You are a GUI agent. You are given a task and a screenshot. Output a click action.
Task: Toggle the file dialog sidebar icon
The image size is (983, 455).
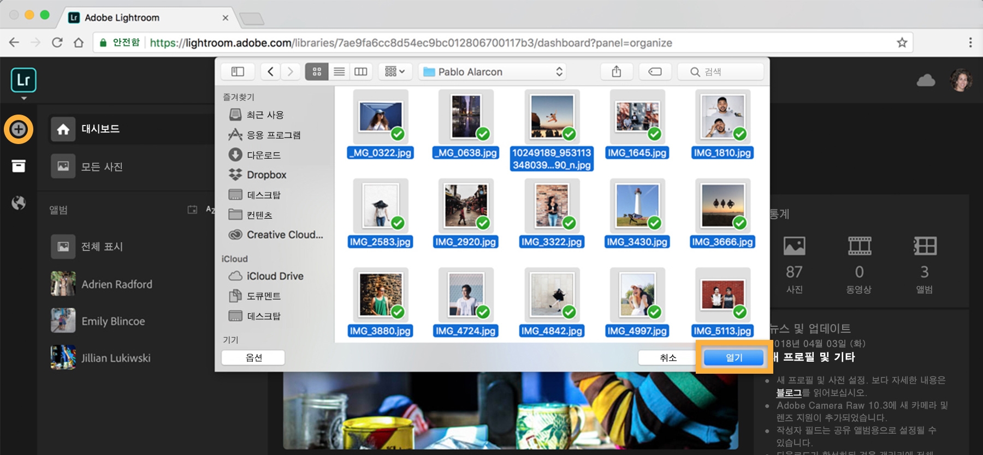pyautogui.click(x=238, y=71)
